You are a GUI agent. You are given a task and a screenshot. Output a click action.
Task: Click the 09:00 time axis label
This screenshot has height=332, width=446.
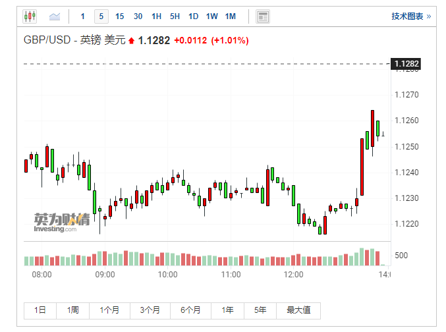point(105,275)
